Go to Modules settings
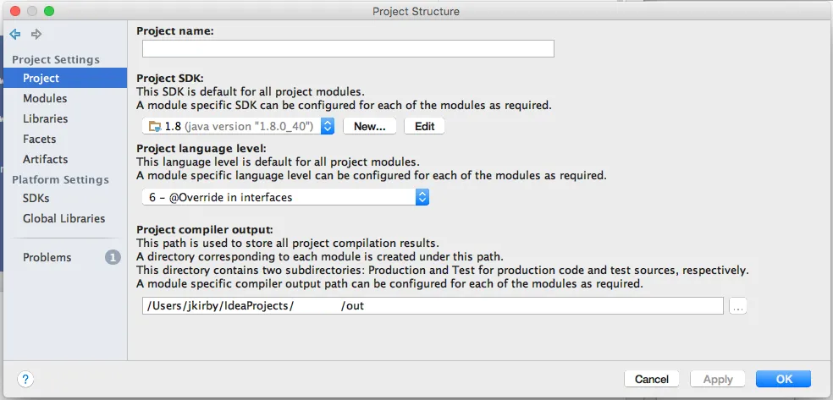The height and width of the screenshot is (400, 833). tap(45, 98)
